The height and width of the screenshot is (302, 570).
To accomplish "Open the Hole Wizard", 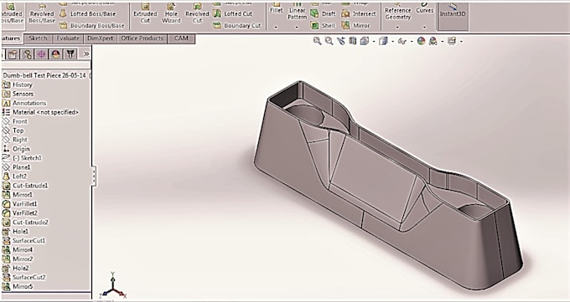I will click(171, 13).
